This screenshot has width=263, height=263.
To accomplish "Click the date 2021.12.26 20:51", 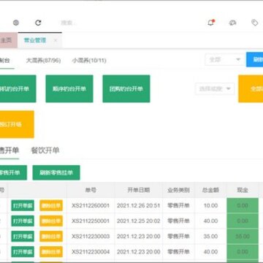I will coord(139,205).
